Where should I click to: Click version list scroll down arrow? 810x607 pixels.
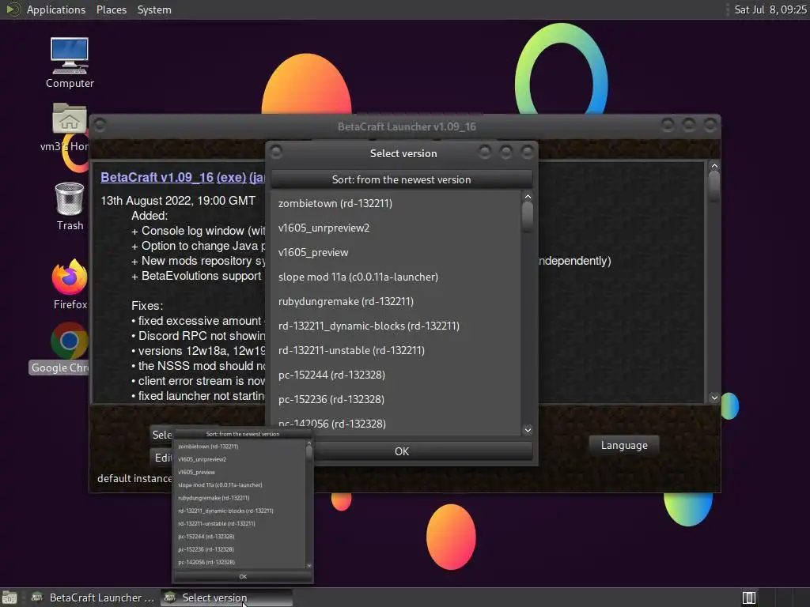click(x=528, y=430)
